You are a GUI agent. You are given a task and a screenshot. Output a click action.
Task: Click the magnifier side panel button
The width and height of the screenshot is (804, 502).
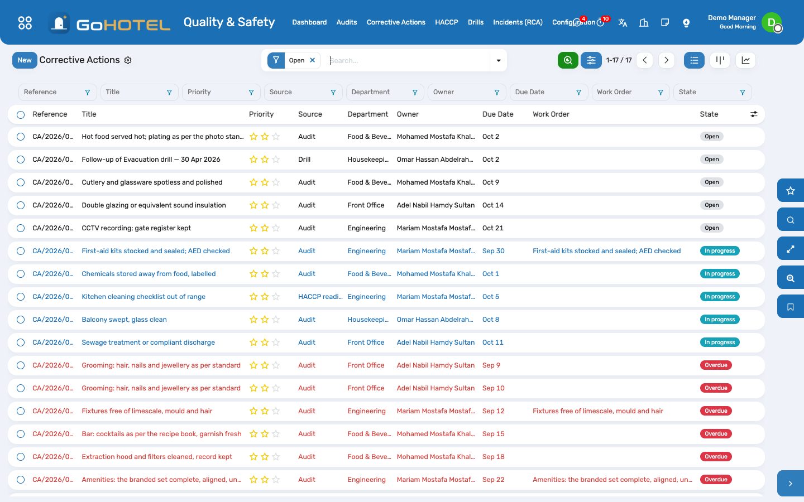pos(791,220)
